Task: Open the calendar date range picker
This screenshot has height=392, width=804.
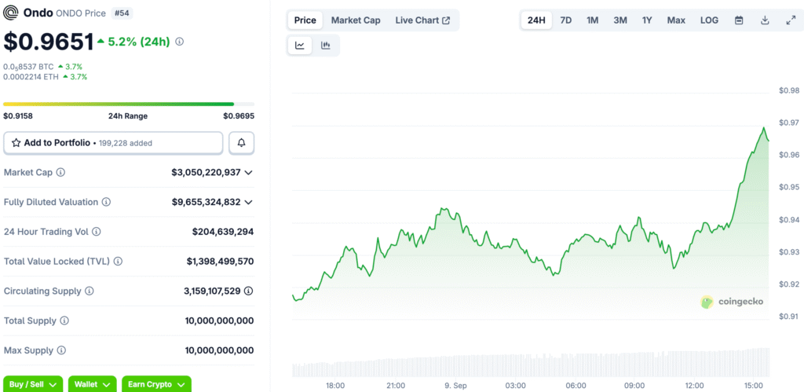Action: pos(739,20)
